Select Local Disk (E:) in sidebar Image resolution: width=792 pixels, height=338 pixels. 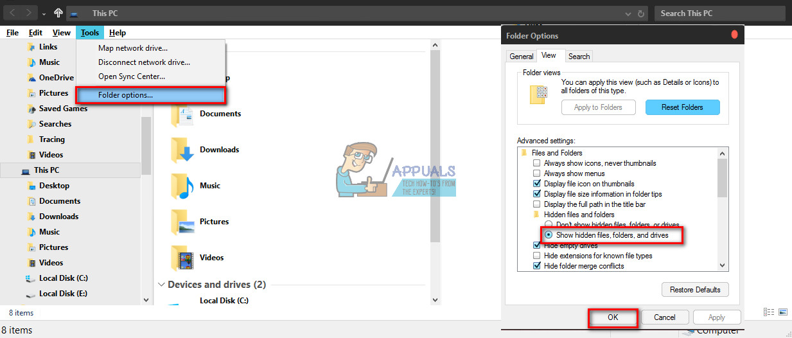click(57, 294)
